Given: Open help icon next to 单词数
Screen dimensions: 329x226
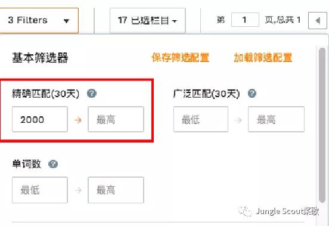Looking at the screenshot, I should pos(53,164).
